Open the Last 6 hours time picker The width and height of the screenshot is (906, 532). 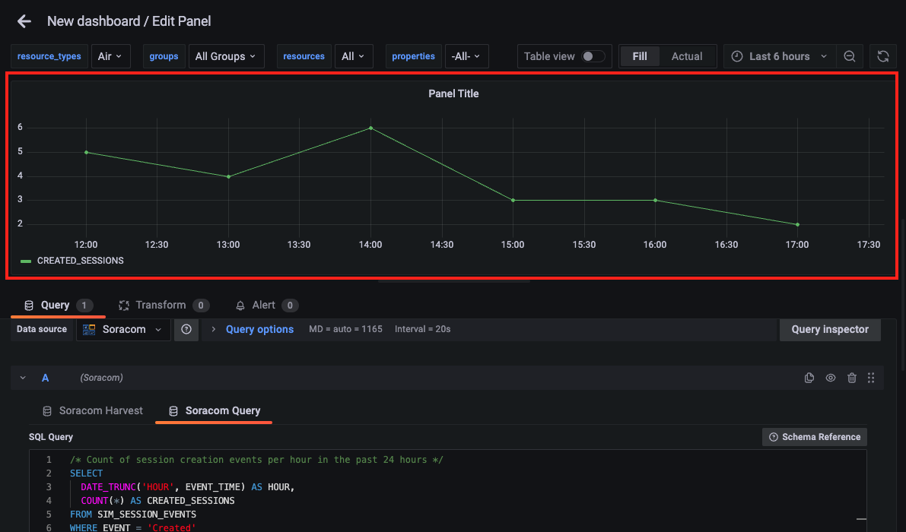(779, 56)
